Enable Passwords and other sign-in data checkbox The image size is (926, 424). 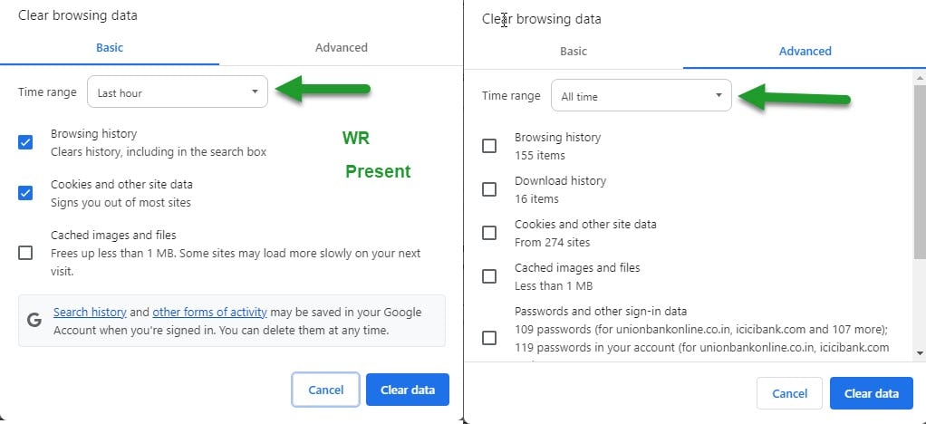489,338
